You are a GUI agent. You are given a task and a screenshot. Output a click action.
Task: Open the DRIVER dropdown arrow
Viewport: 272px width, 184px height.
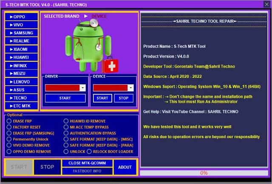pos(82,88)
